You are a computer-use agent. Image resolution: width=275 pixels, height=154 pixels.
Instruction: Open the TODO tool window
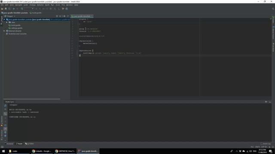tap(29, 144)
